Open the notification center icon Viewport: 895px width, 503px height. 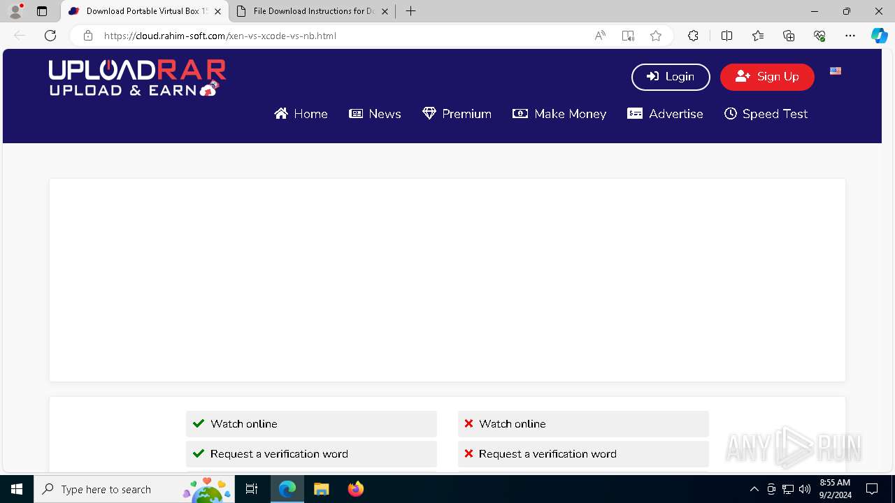pyautogui.click(x=872, y=489)
